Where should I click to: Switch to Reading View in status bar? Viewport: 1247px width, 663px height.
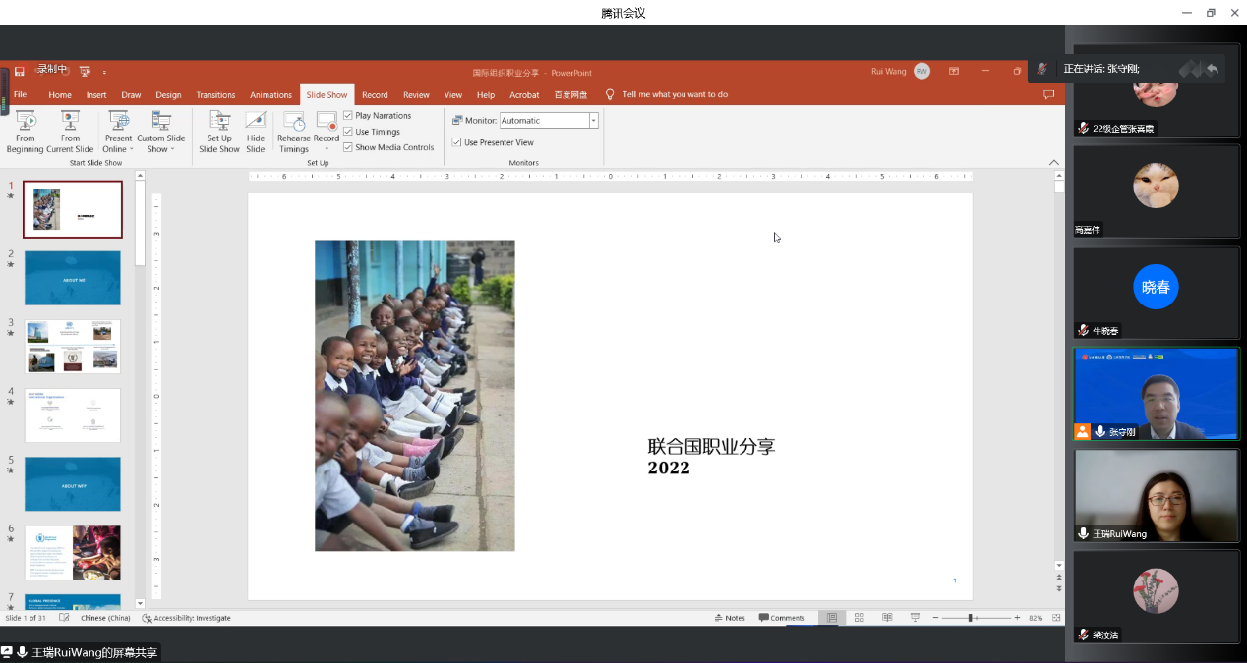tap(887, 618)
